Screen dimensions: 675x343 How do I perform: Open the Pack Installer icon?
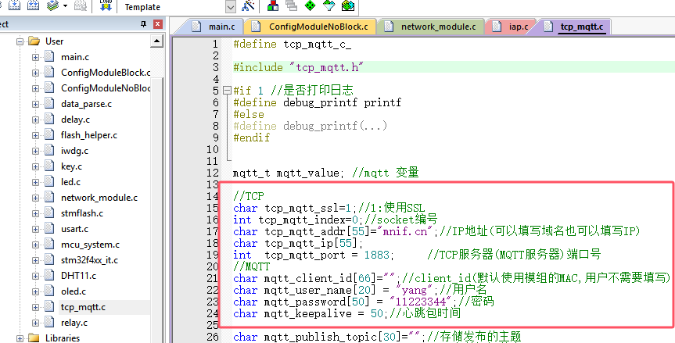click(x=348, y=6)
